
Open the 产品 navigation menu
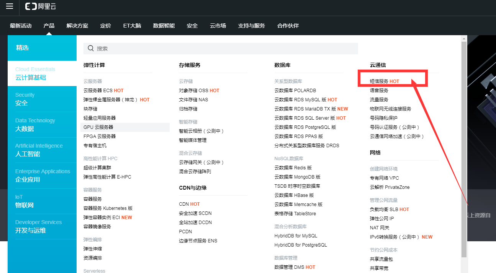(49, 26)
